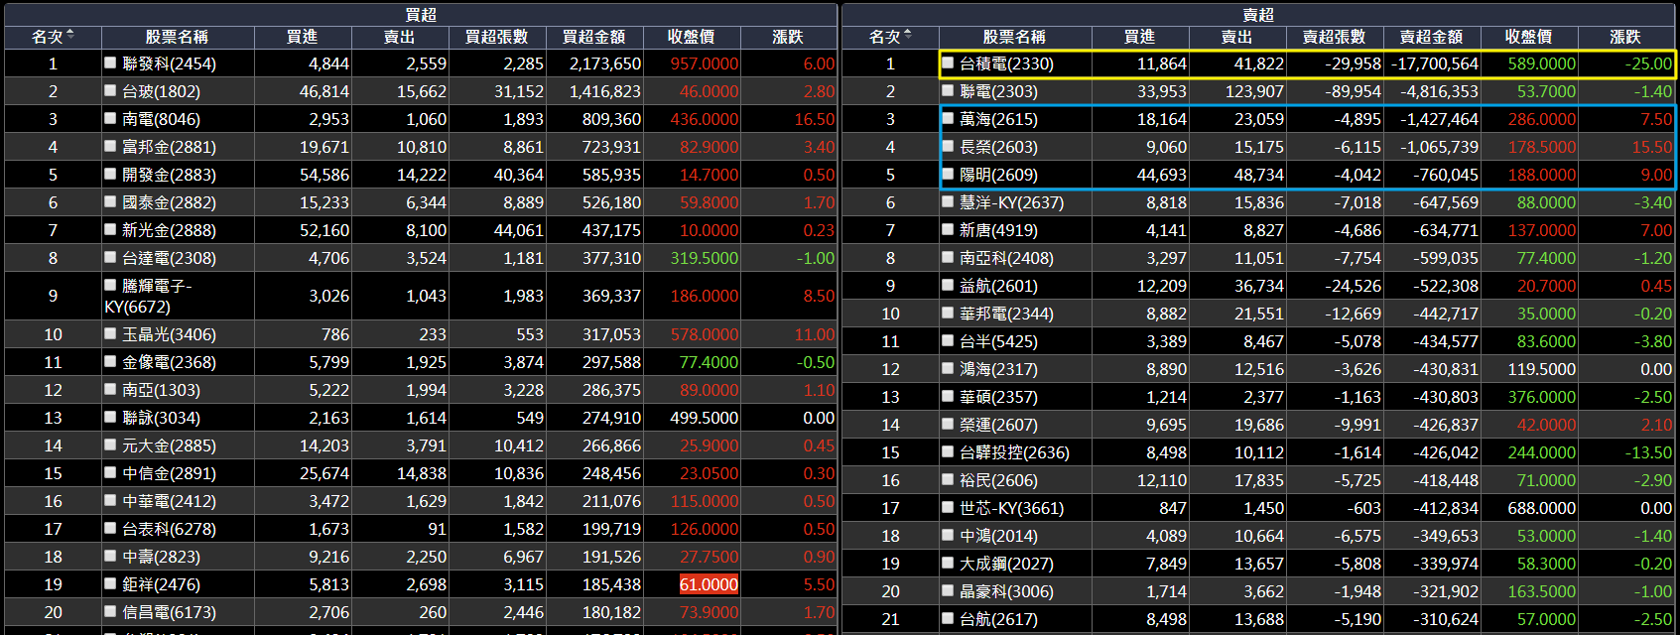Click the 賣超張數 column header

click(x=1335, y=37)
